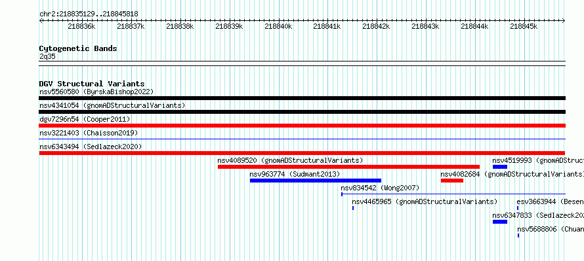
Task: Click the 218837k ruler label
Action: tap(131, 26)
